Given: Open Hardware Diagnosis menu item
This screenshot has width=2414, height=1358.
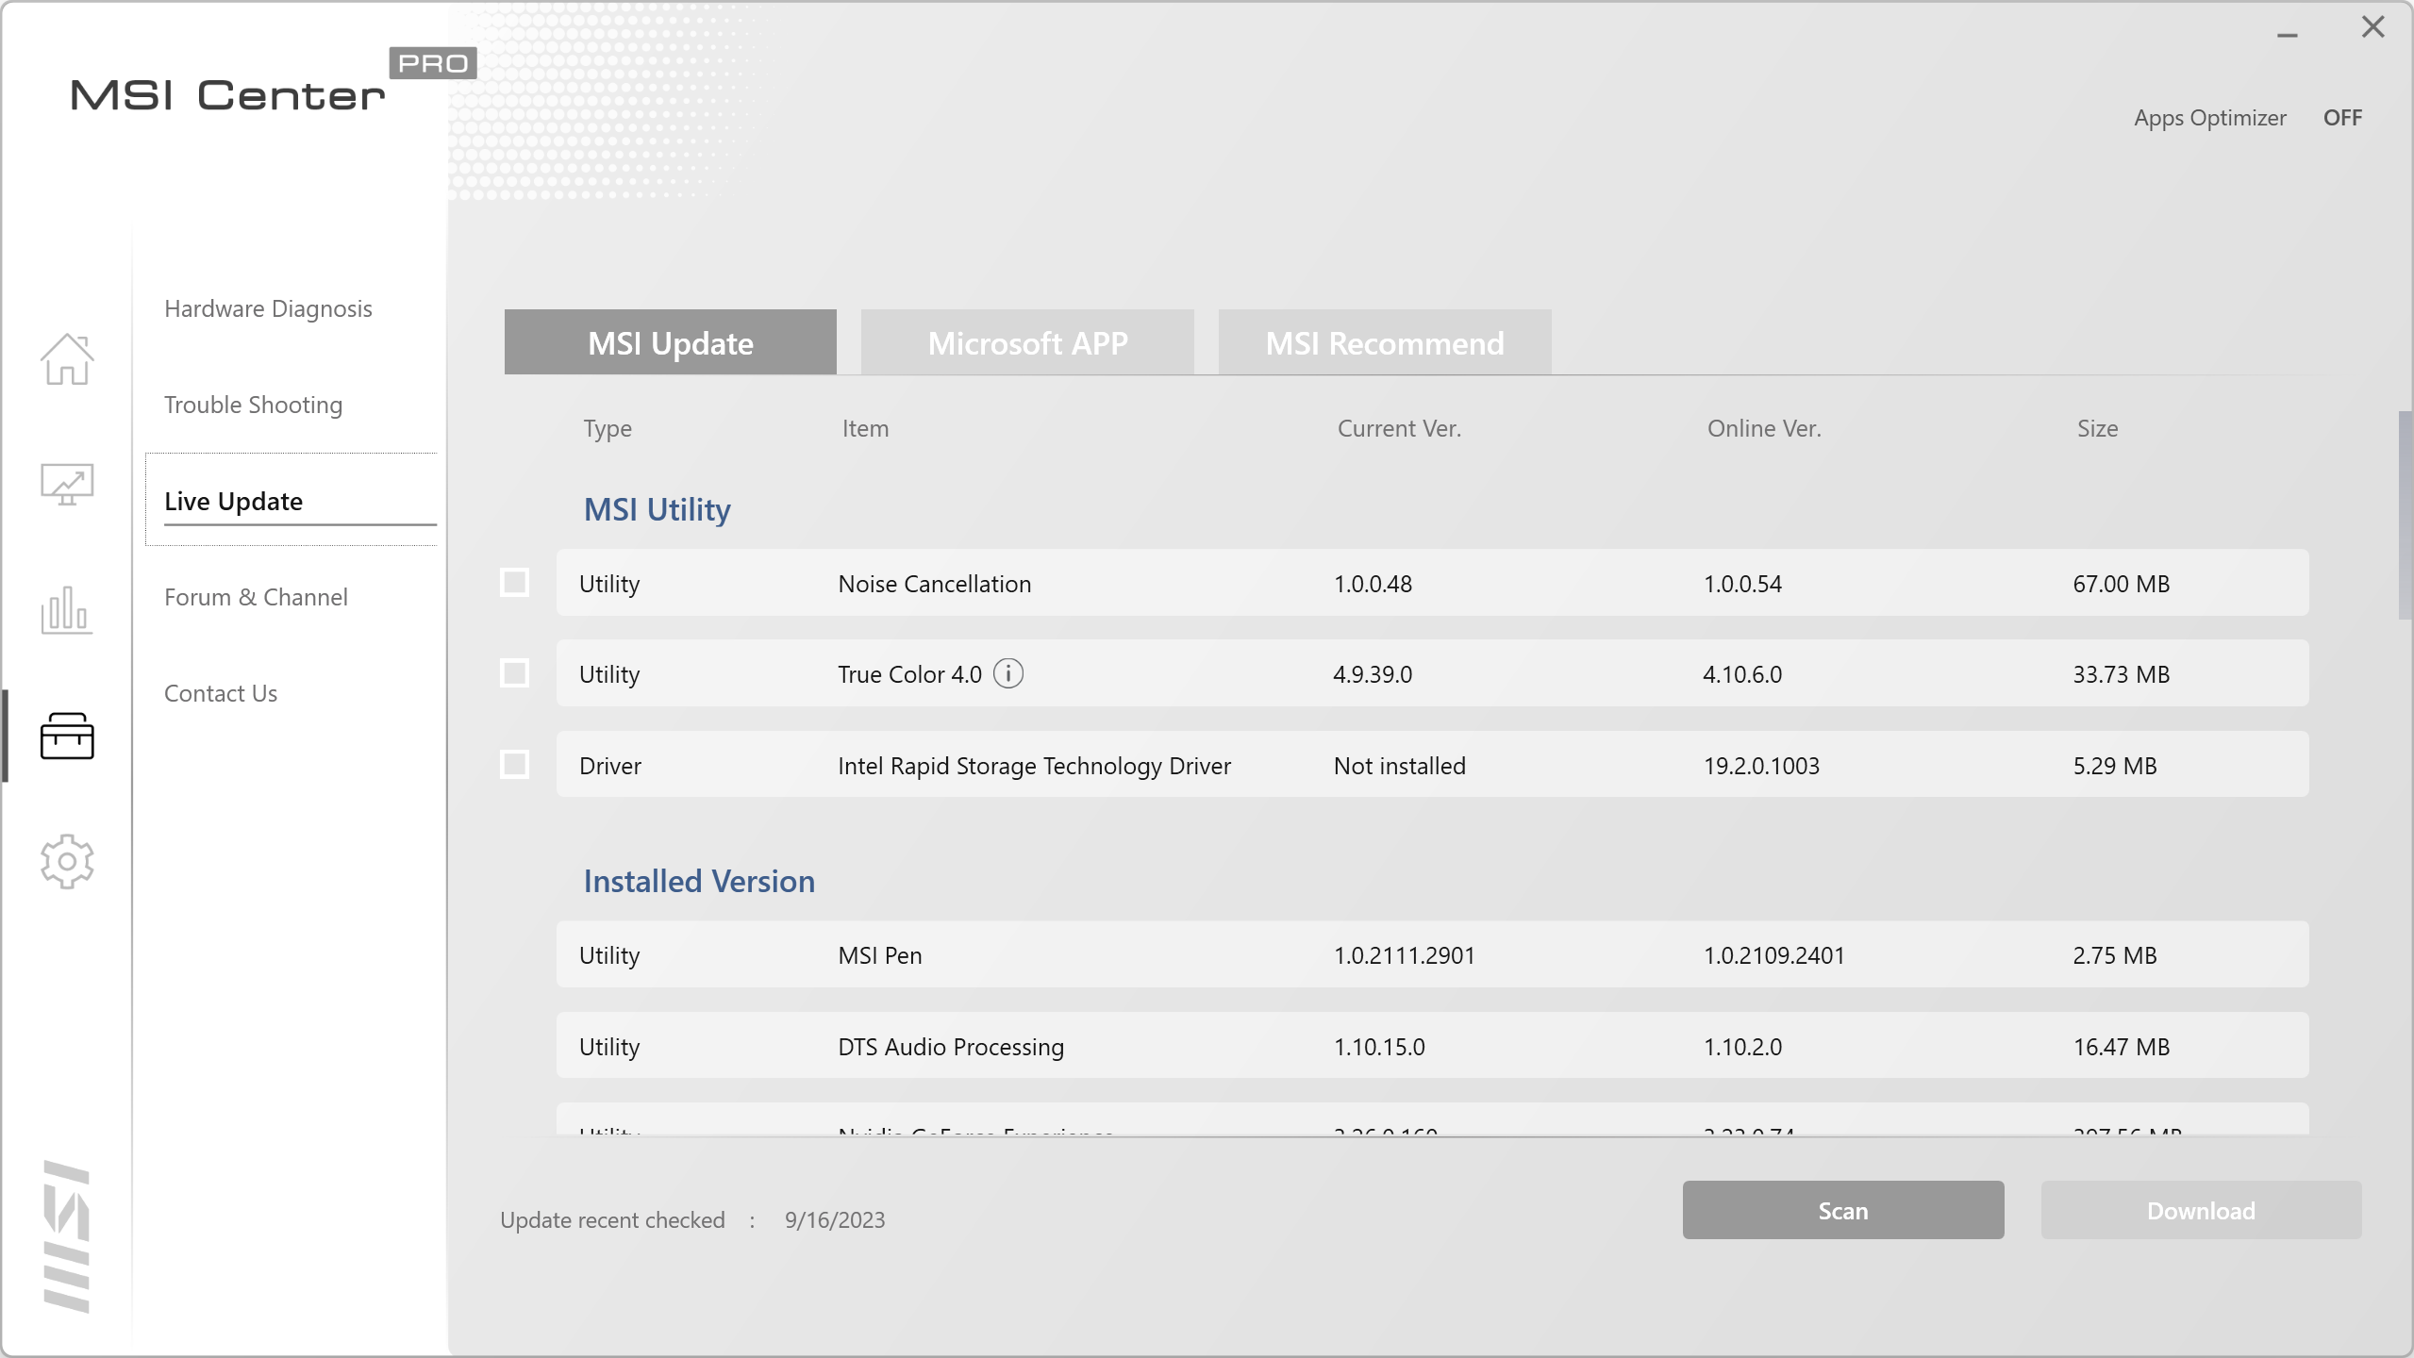Looking at the screenshot, I should click(268, 308).
